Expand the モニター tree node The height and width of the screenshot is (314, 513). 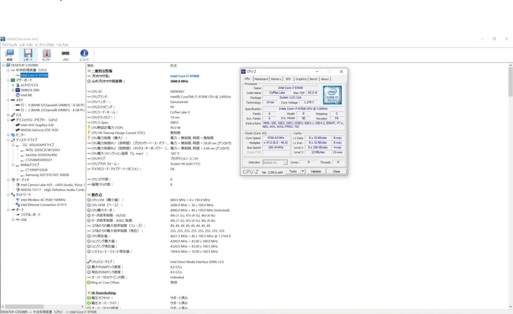pos(8,135)
